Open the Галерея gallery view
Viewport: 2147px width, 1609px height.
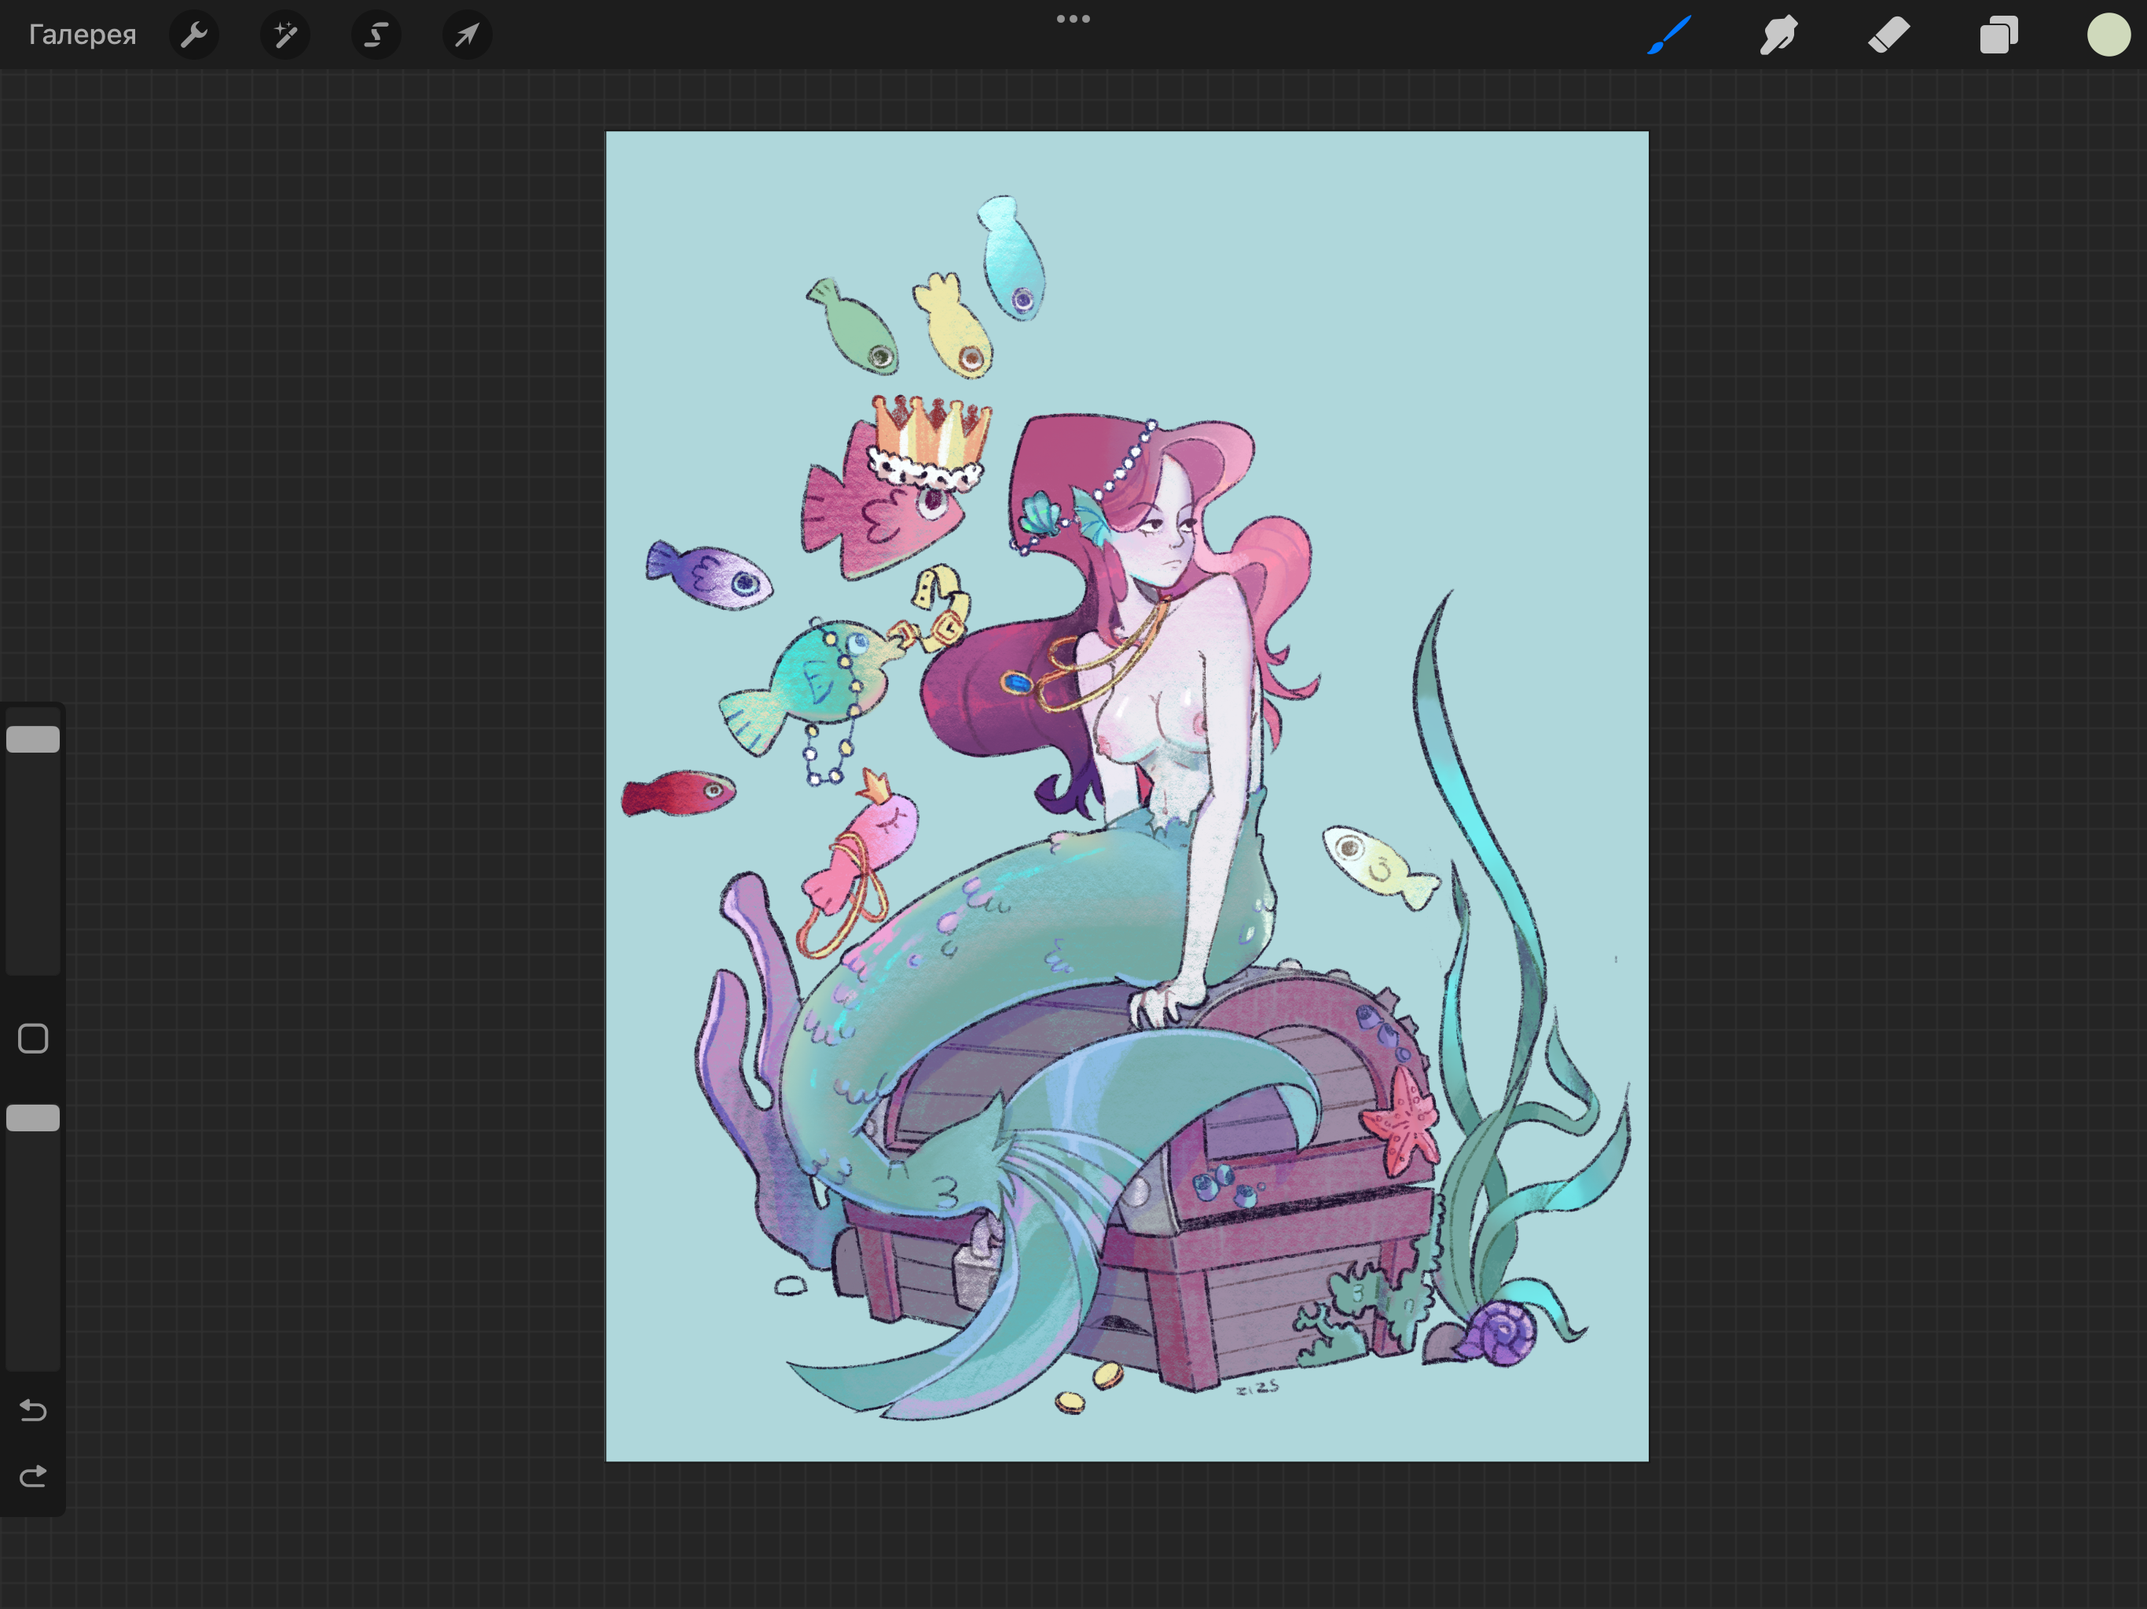83,35
